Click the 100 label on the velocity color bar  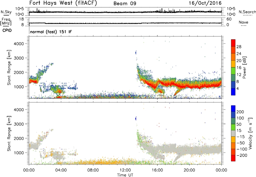(240, 118)
